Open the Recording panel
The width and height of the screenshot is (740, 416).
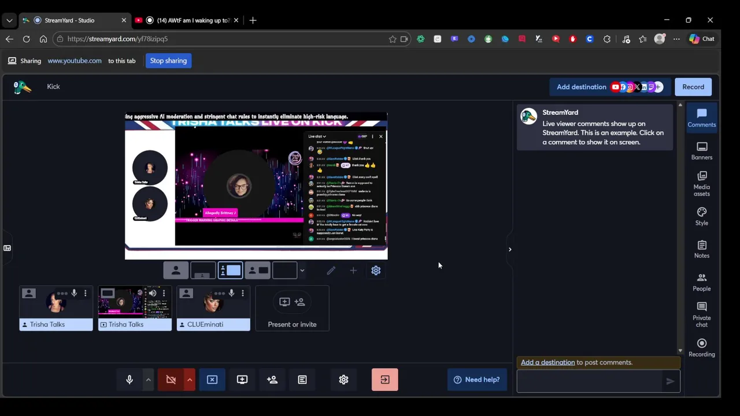701,348
